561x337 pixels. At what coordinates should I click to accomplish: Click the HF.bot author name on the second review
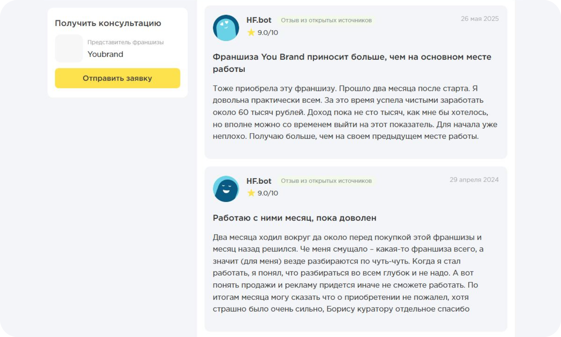(259, 181)
